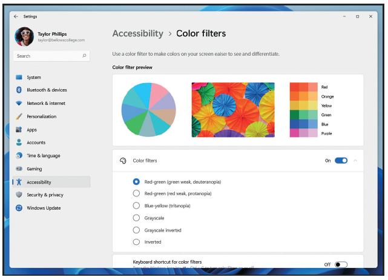Select Red-green protanopia radio option

point(136,193)
